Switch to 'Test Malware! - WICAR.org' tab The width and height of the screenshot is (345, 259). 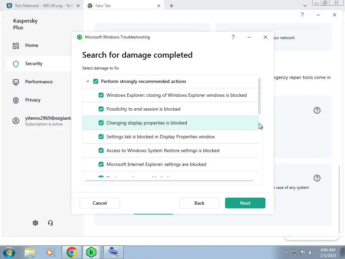(43, 6)
